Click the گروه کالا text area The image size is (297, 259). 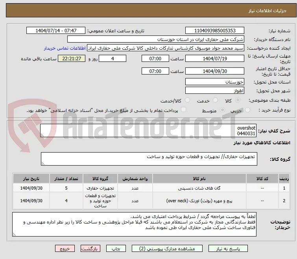149,159
